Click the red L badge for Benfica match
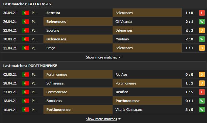Screen dimensions: 207x123 202,92
